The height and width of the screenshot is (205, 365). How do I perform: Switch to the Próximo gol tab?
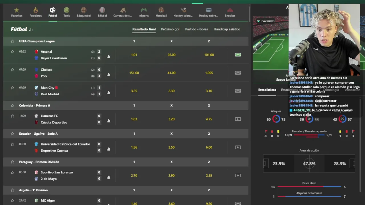170,29
